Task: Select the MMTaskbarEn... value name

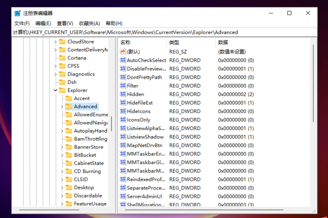Action: 146,154
